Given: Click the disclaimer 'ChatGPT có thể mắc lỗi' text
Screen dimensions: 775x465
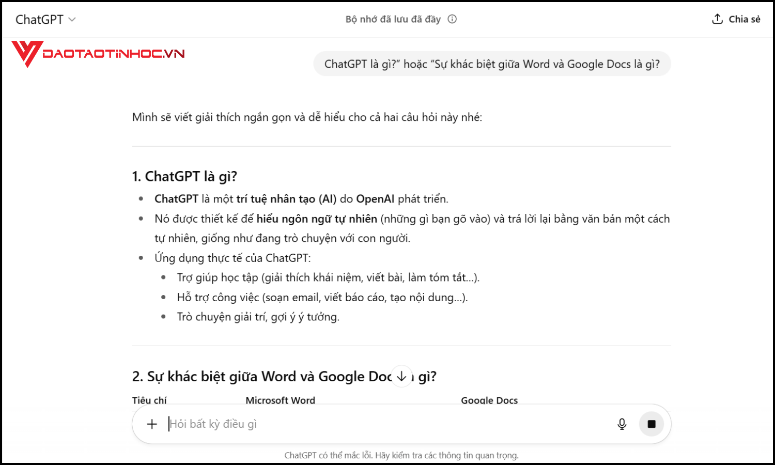Looking at the screenshot, I should click(x=401, y=455).
